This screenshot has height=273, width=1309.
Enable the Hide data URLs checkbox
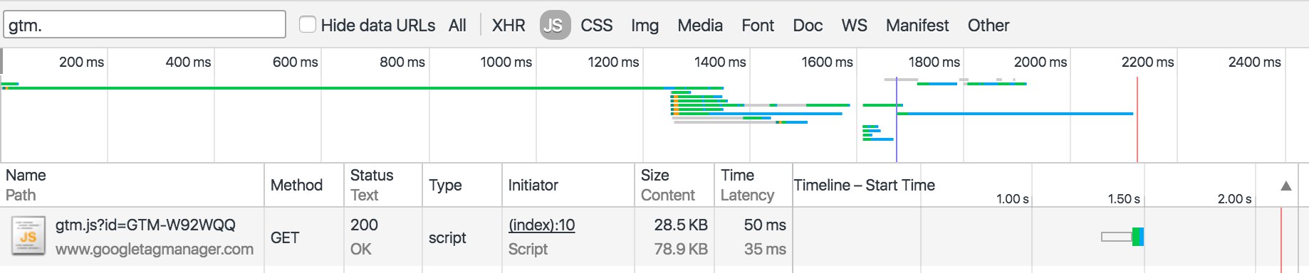point(308,24)
